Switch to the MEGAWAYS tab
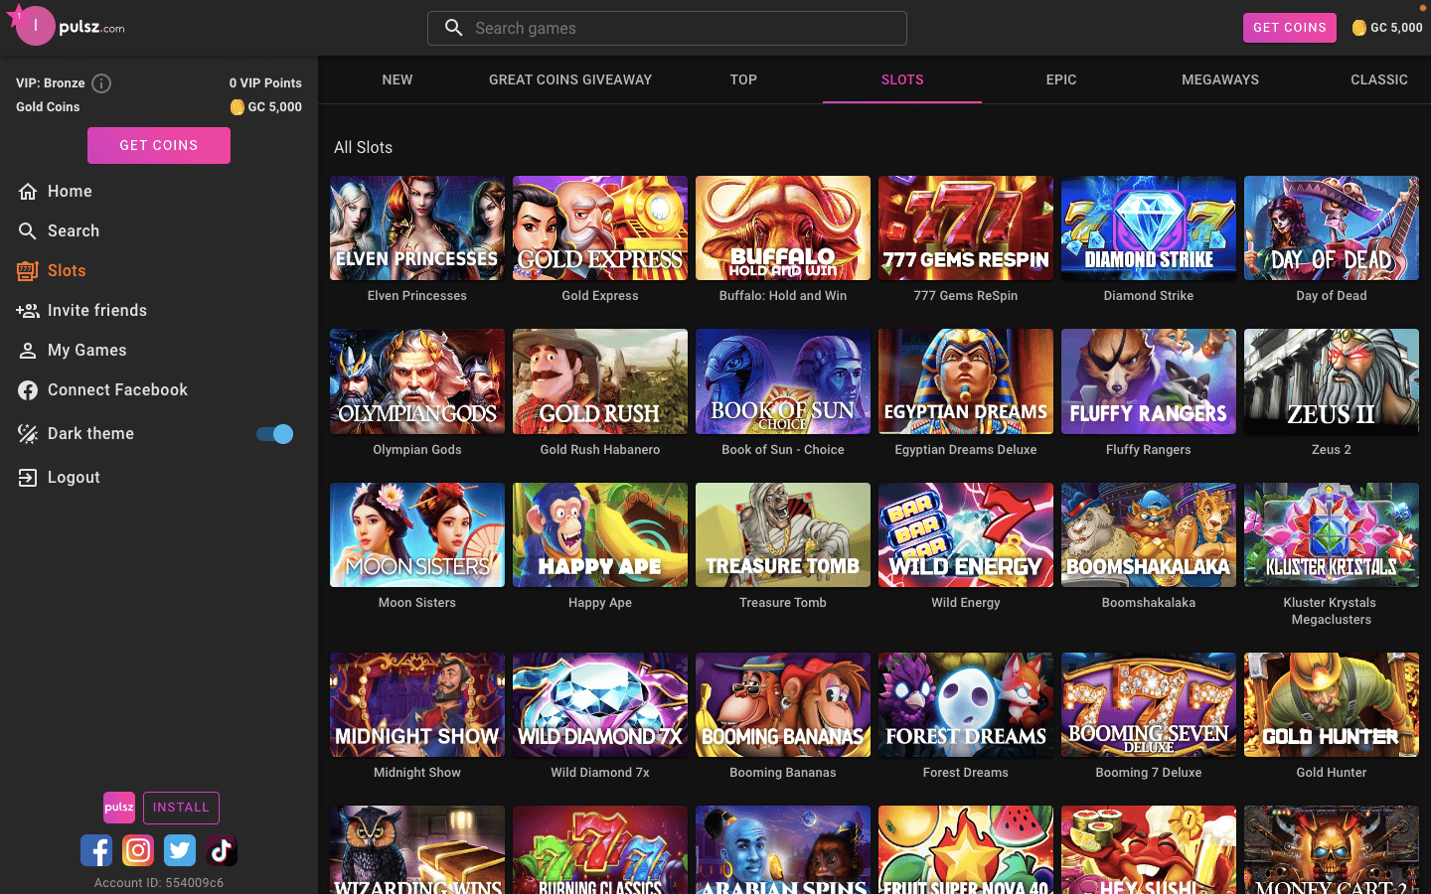Screen dimensions: 1431x894 (1220, 79)
